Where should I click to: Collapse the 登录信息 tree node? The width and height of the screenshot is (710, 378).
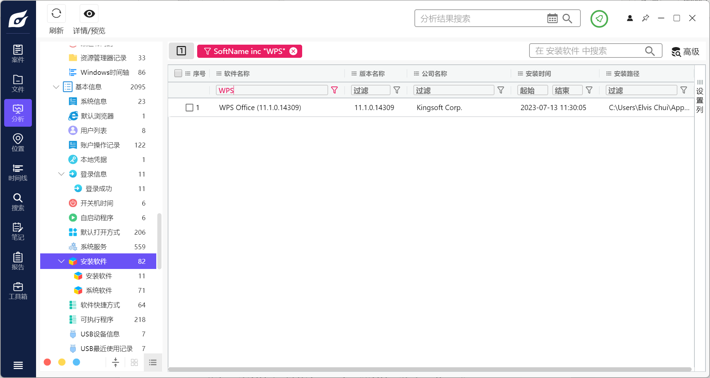tap(61, 174)
